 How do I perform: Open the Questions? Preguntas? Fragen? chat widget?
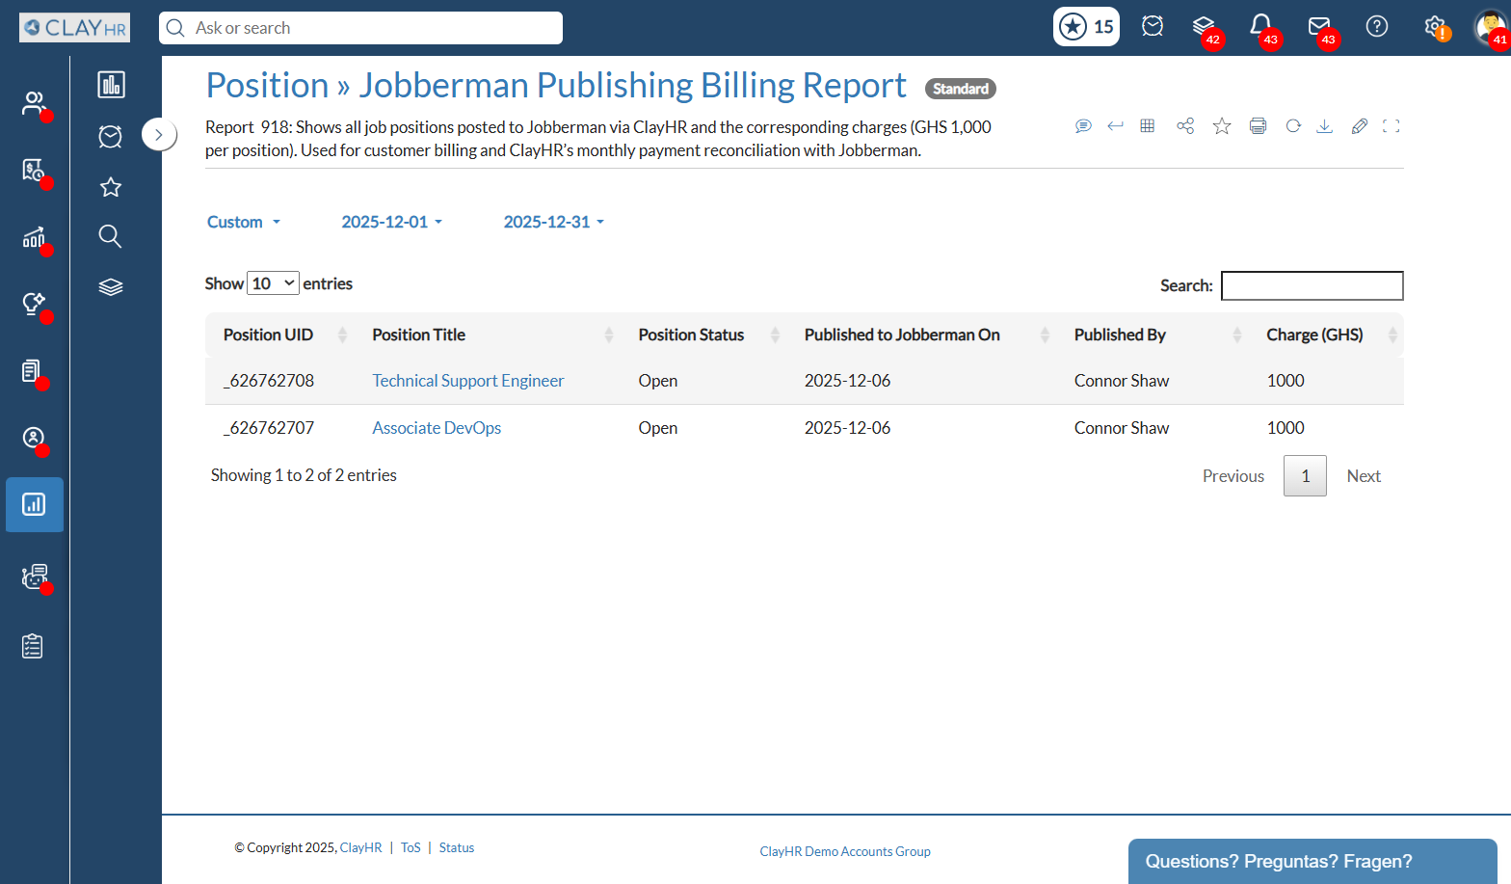point(1312,861)
